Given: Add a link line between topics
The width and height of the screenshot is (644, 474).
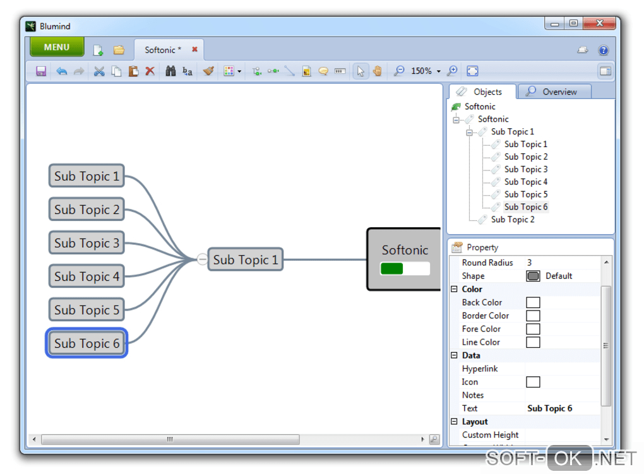Looking at the screenshot, I should coord(290,71).
